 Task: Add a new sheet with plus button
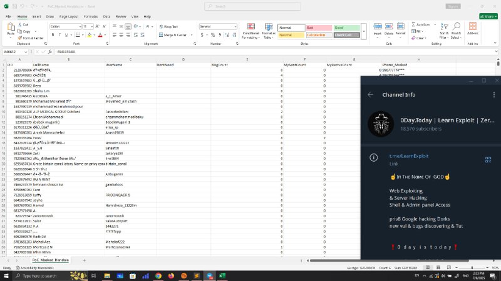pos(85,260)
